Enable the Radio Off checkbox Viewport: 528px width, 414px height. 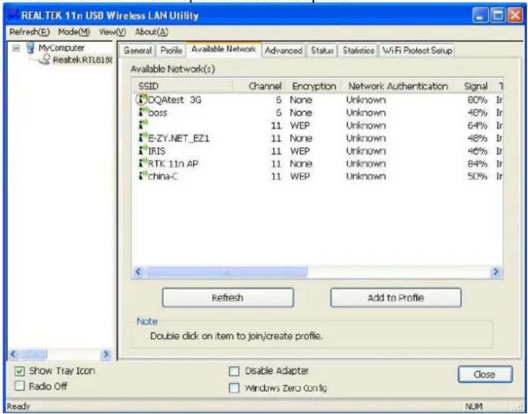(20, 386)
